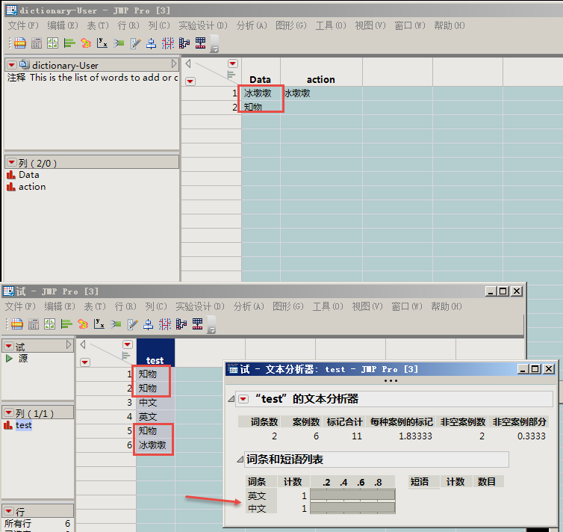The image size is (563, 532).
Task: Click the scatter grid icon in dictionary-User toolbar
Action: tap(168, 43)
